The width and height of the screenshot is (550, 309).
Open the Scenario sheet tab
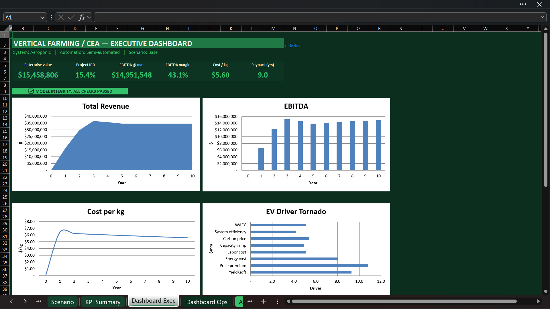tap(62, 302)
